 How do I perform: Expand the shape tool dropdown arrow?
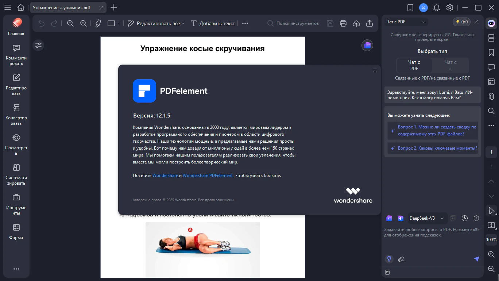pos(119,23)
